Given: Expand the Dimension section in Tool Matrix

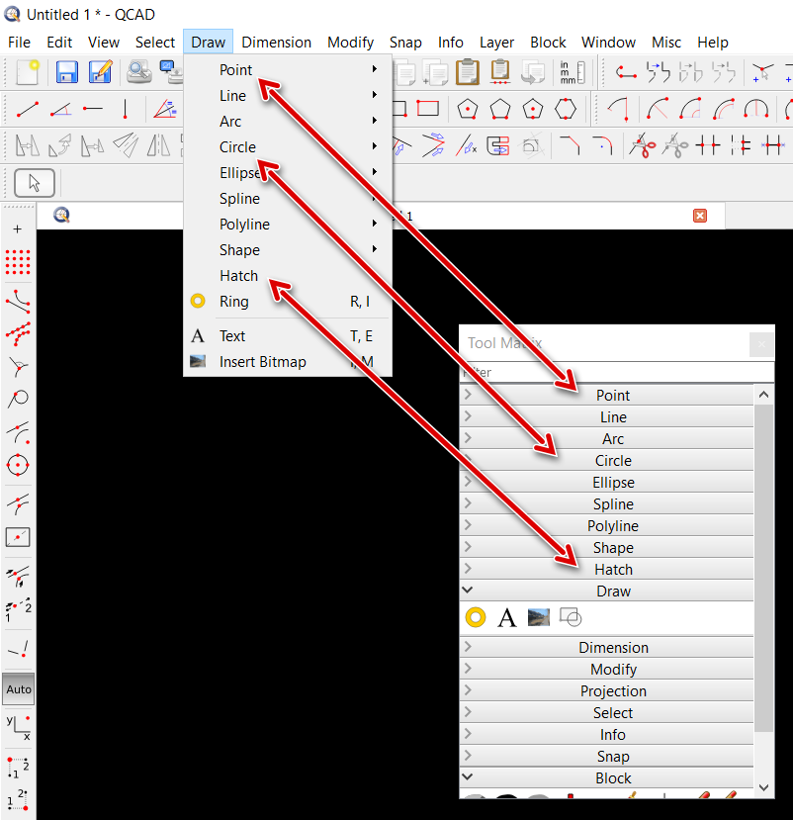Looking at the screenshot, I should tap(613, 648).
